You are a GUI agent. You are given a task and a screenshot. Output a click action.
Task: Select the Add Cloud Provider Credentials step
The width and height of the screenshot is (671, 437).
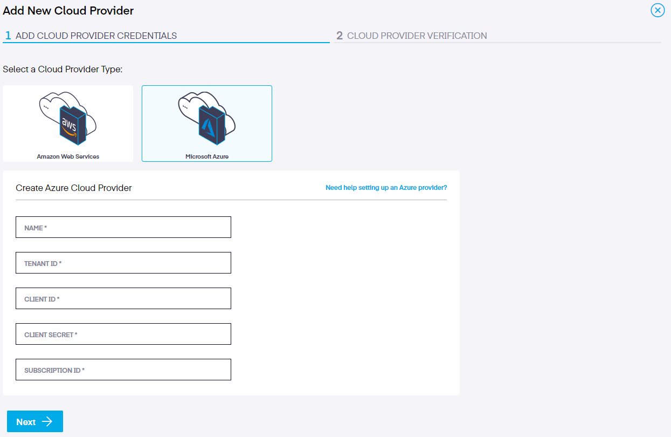tap(97, 35)
